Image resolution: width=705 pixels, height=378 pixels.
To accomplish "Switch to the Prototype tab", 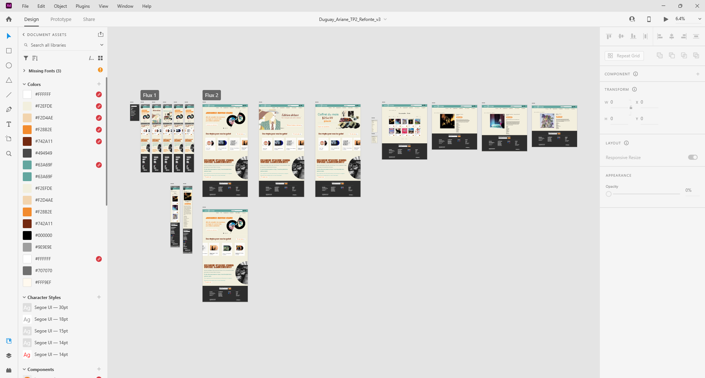I will click(x=61, y=19).
